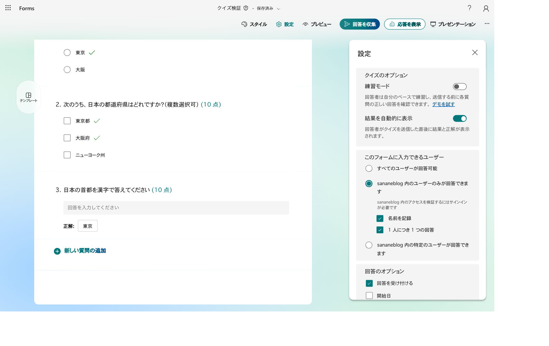549x346 pixels.
Task: Click the クイズ検証 form title
Action: [229, 8]
